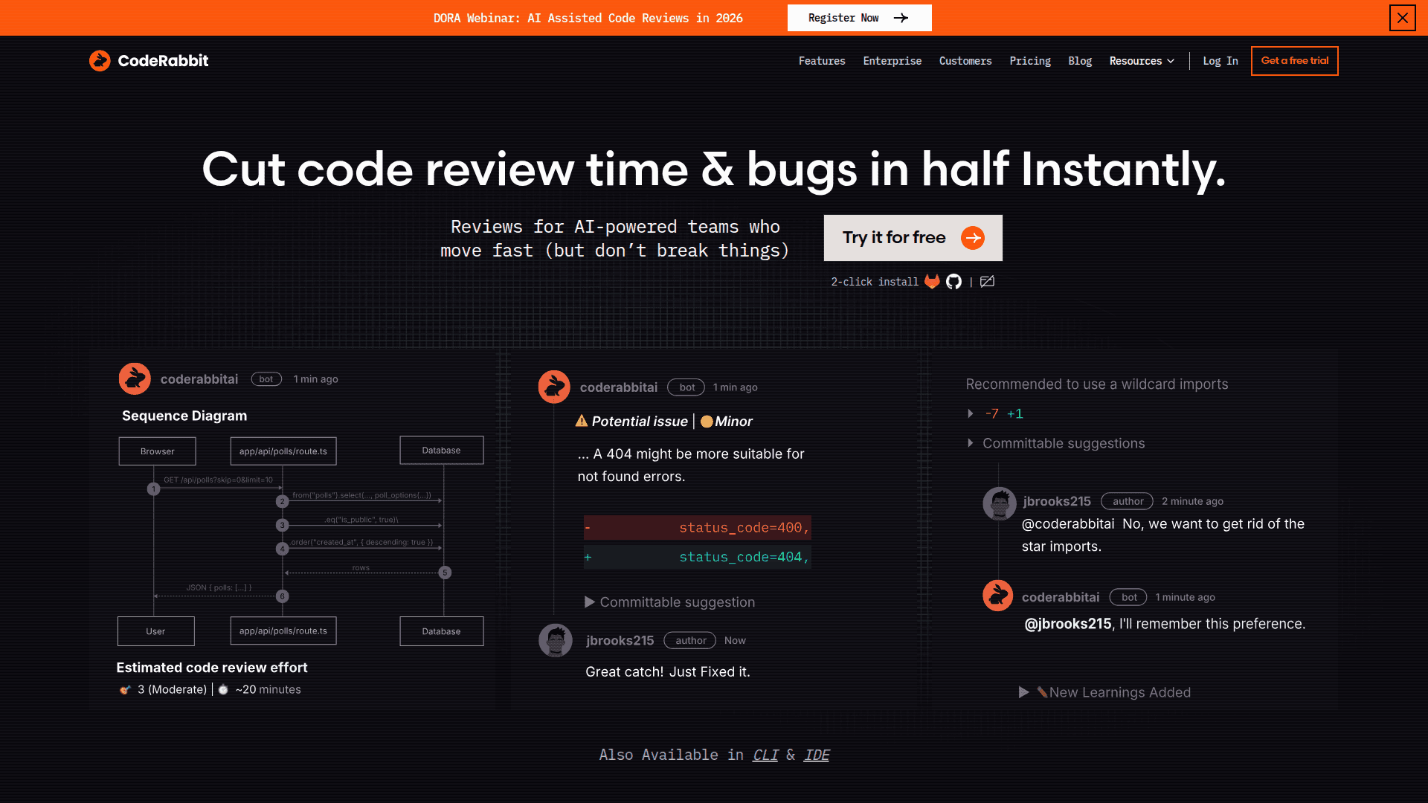The width and height of the screenshot is (1428, 803).
Task: Click the Minor severity orange indicator dot
Action: tap(706, 421)
